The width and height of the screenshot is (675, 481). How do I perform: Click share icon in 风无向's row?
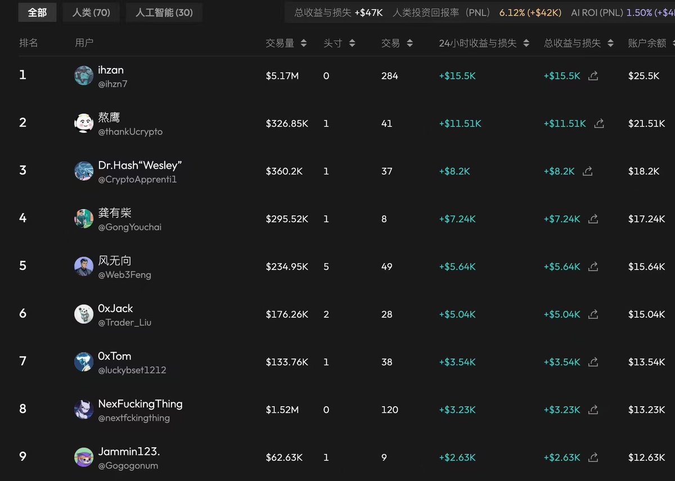[x=593, y=267]
